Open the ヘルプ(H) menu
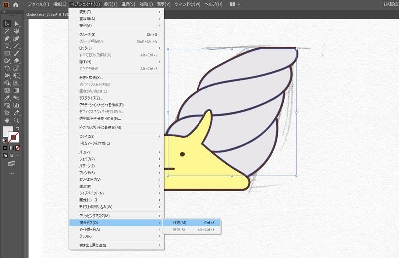The width and height of the screenshot is (399, 258). pos(213,4)
